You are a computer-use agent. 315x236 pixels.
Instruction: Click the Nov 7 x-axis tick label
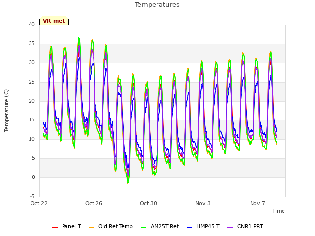257,203
